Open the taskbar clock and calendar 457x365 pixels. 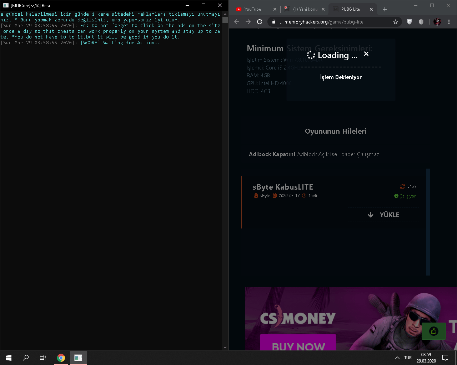pos(426,358)
